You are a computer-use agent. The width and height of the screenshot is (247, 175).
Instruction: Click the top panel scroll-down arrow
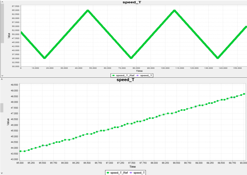pyautogui.click(x=2, y=76)
